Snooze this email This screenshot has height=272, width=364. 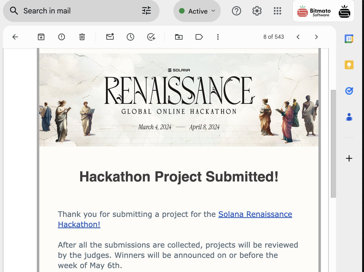point(130,37)
